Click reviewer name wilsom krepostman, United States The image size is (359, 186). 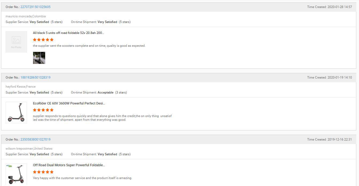tap(29, 149)
